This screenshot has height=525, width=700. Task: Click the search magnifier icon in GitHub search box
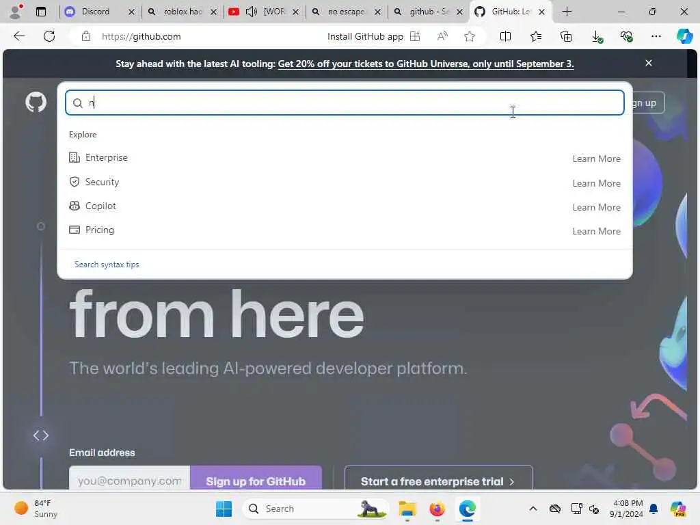click(78, 103)
